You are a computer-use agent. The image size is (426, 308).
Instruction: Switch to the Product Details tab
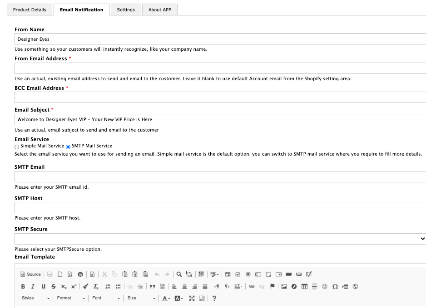[30, 10]
